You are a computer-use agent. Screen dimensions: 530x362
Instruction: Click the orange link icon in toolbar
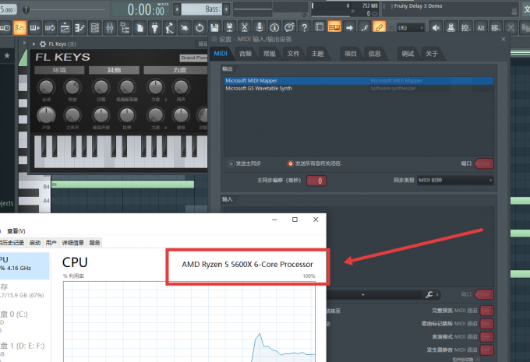[380, 27]
